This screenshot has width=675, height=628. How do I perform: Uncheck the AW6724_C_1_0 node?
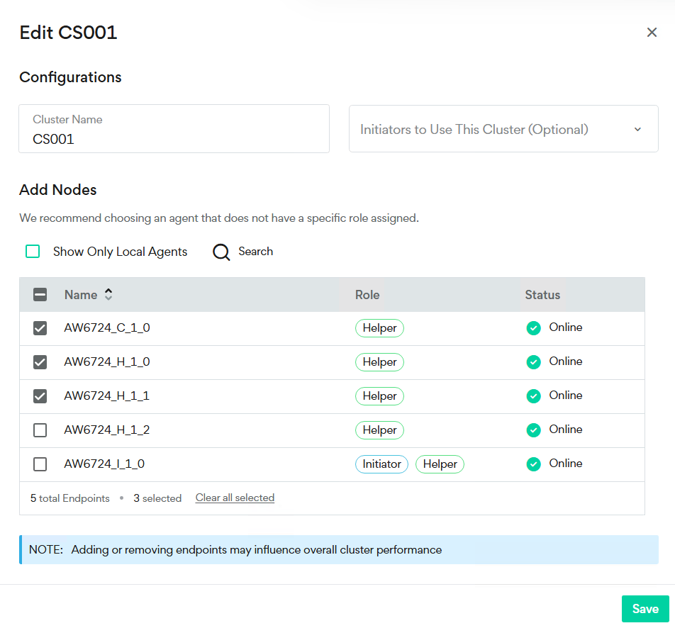point(40,328)
